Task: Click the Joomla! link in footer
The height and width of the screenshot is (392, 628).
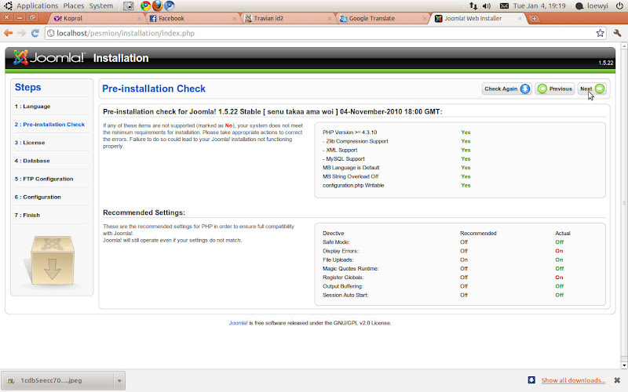Action: pyautogui.click(x=238, y=323)
